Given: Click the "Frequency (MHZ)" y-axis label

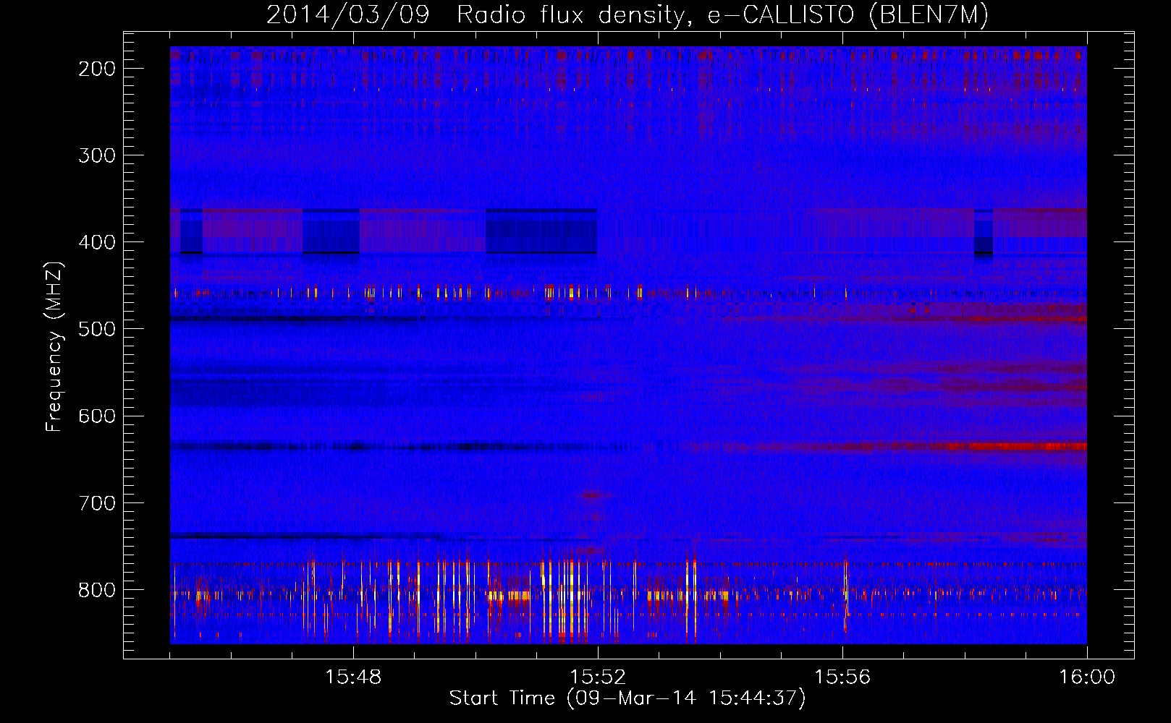Looking at the screenshot, I should [x=54, y=347].
